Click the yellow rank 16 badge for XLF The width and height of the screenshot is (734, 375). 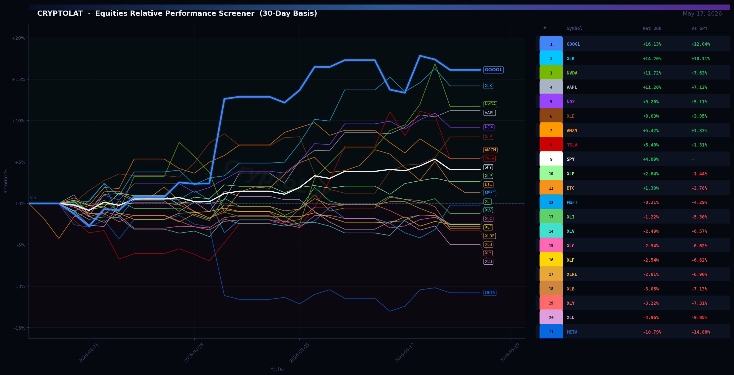[x=551, y=260]
